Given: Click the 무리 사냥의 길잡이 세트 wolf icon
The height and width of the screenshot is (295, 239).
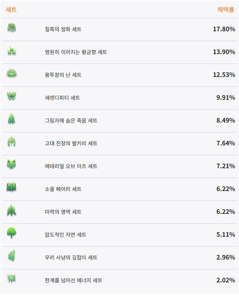Looking at the screenshot, I should pyautogui.click(x=12, y=256).
